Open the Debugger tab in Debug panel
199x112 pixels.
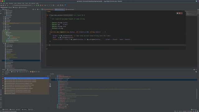pyautogui.click(x=7, y=72)
